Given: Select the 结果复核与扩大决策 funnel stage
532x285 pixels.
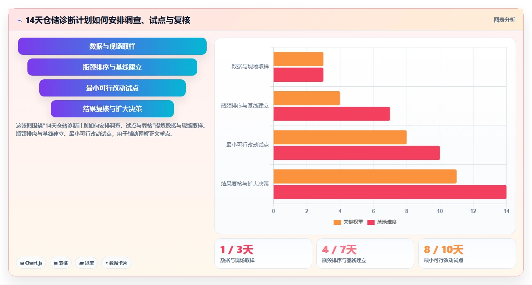Looking at the screenshot, I should 112,109.
